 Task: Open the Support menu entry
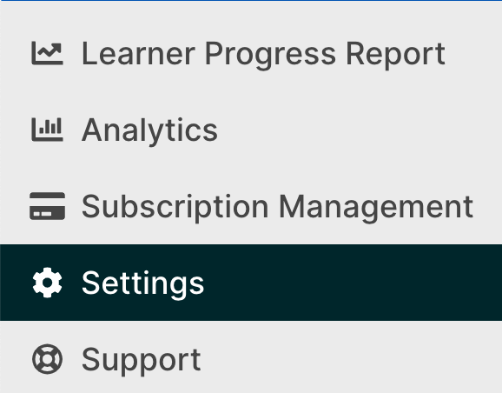pos(251,359)
